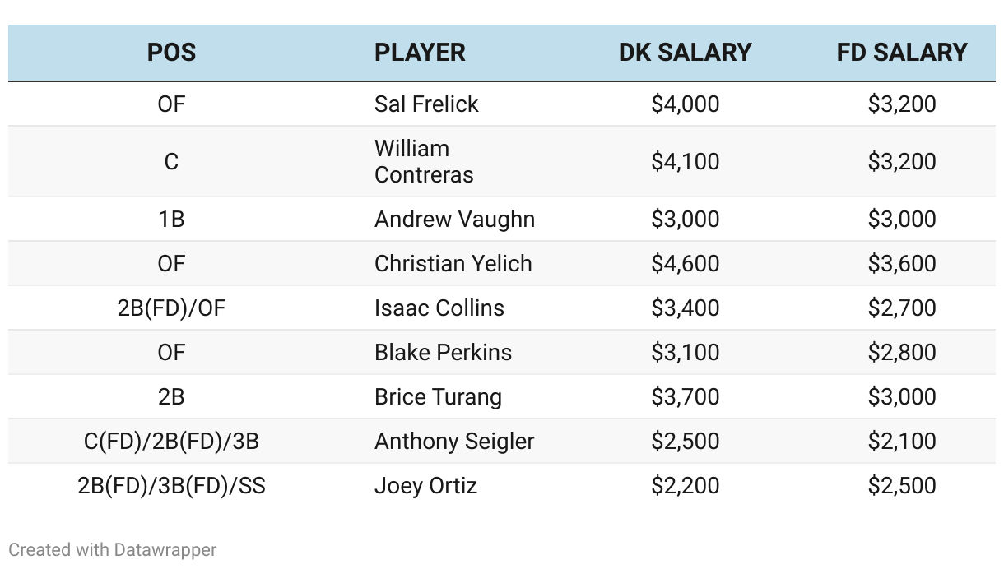The width and height of the screenshot is (1004, 569).
Task: Click the POS column header
Action: [x=171, y=53]
